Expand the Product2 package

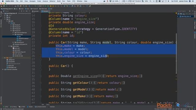click(x=11, y=27)
